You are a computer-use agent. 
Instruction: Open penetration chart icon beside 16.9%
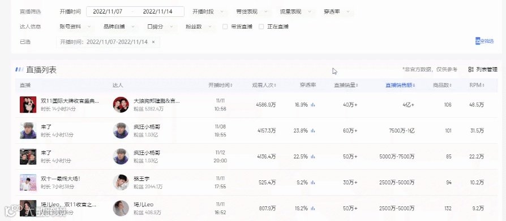[x=312, y=105]
